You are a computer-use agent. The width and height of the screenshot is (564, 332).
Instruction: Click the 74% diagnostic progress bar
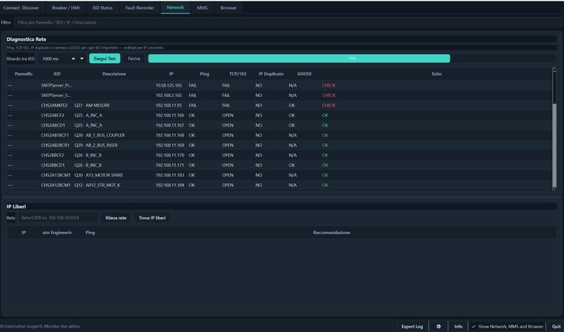352,59
